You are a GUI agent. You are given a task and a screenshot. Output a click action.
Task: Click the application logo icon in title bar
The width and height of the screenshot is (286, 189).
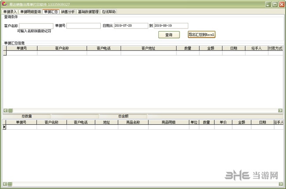pos(4,4)
